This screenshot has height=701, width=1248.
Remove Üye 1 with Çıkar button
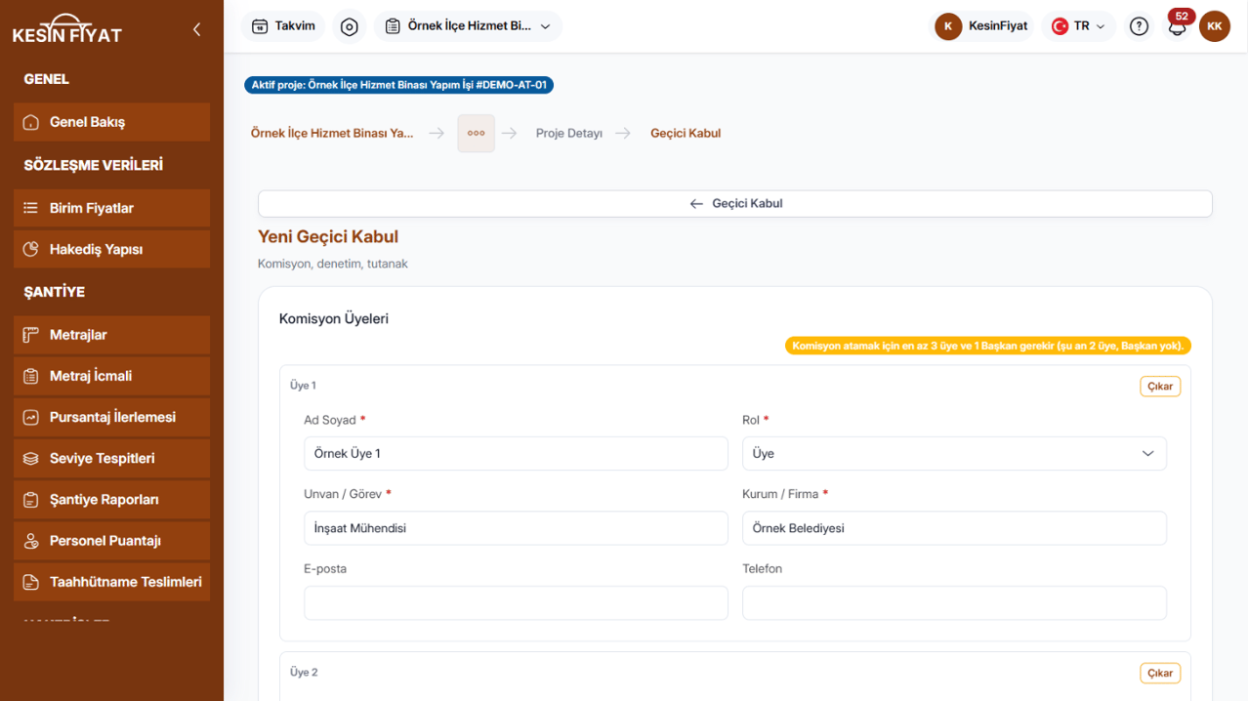[1160, 386]
